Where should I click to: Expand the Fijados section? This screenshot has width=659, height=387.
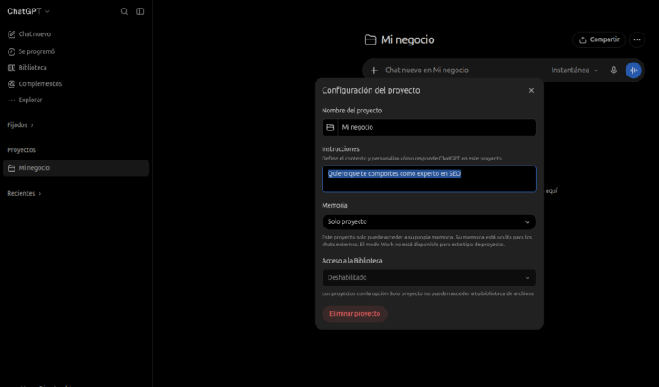point(21,124)
